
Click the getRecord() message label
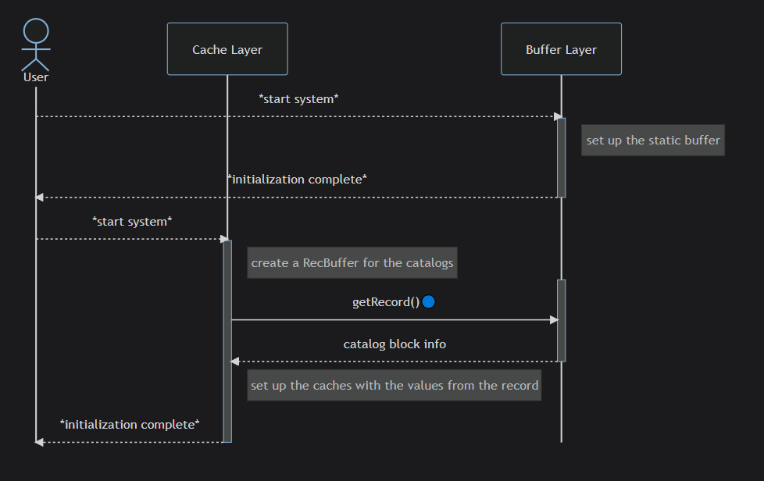coord(386,302)
